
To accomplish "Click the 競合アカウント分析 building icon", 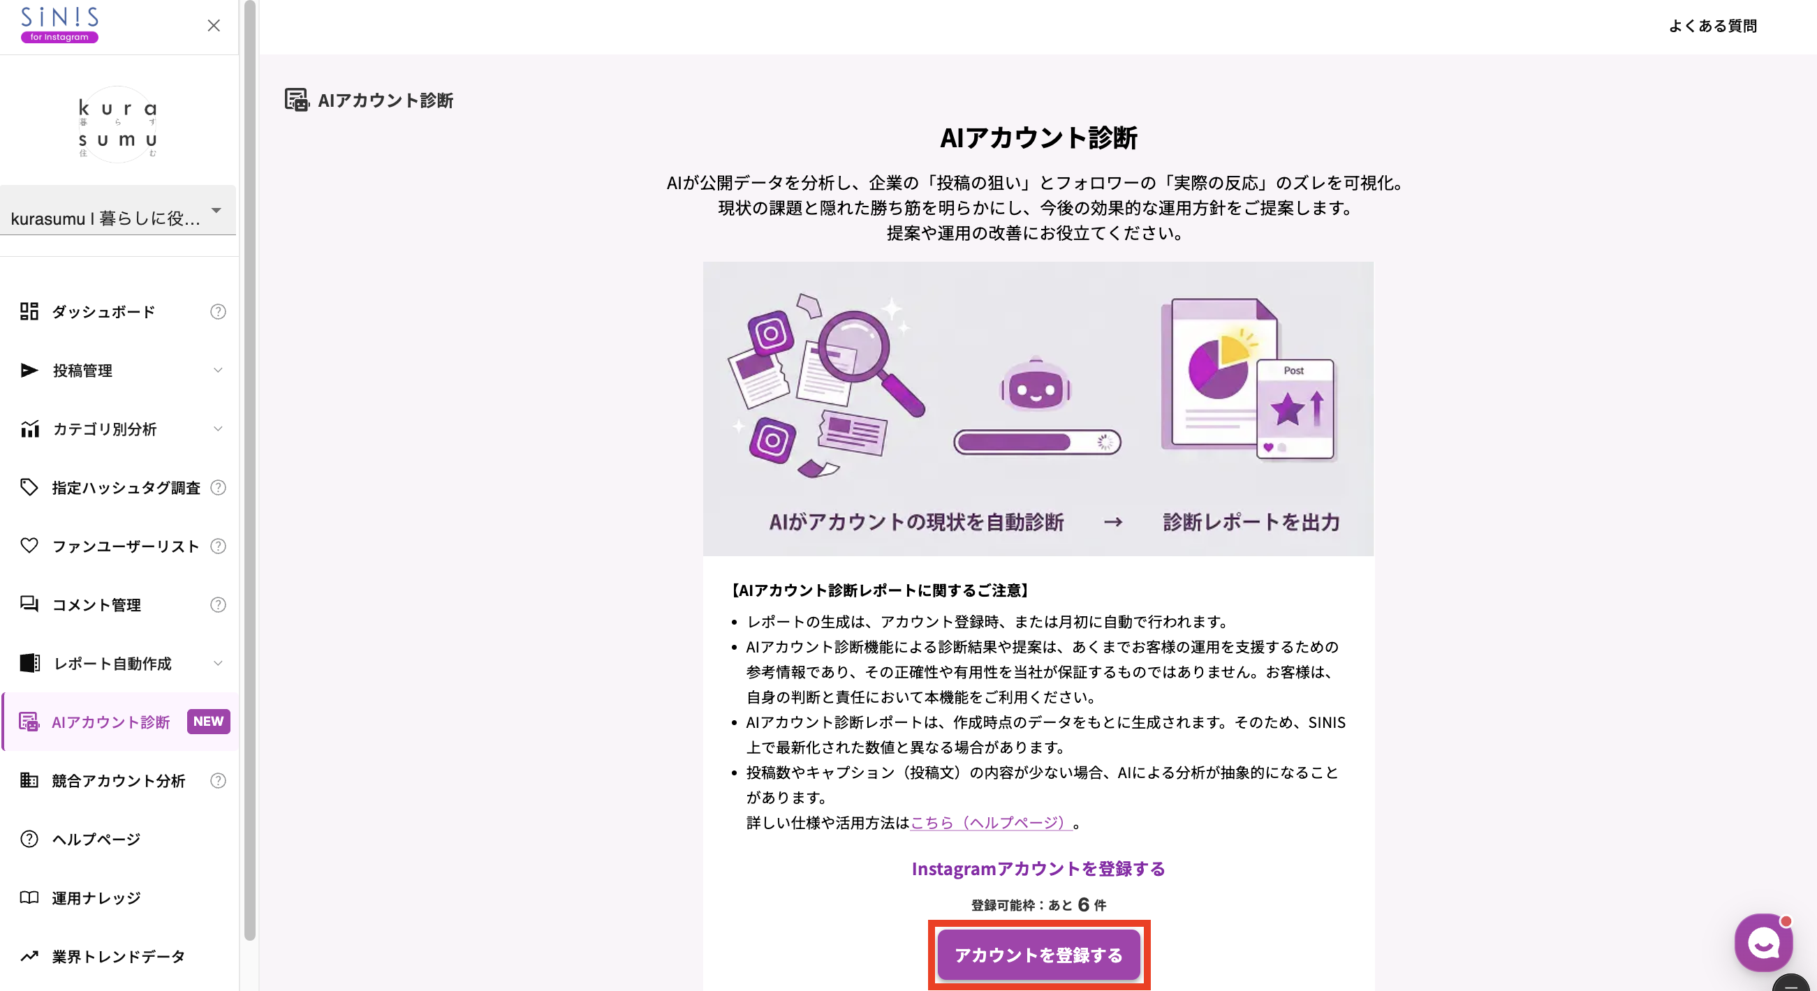I will coord(28,780).
